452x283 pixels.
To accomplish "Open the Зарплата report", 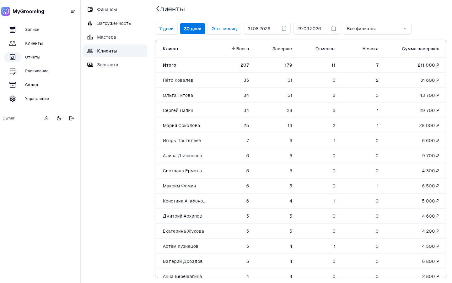I will point(115,65).
